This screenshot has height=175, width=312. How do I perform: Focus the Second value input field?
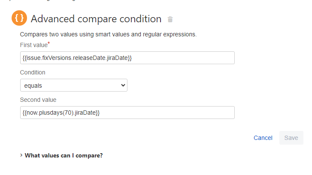pyautogui.click(x=127, y=113)
